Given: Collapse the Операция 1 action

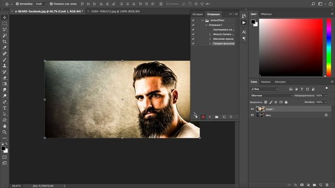Looking at the screenshot, I should point(206,25).
